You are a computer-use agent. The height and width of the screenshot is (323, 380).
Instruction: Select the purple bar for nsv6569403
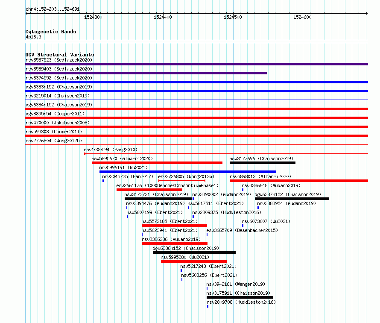(146, 73)
